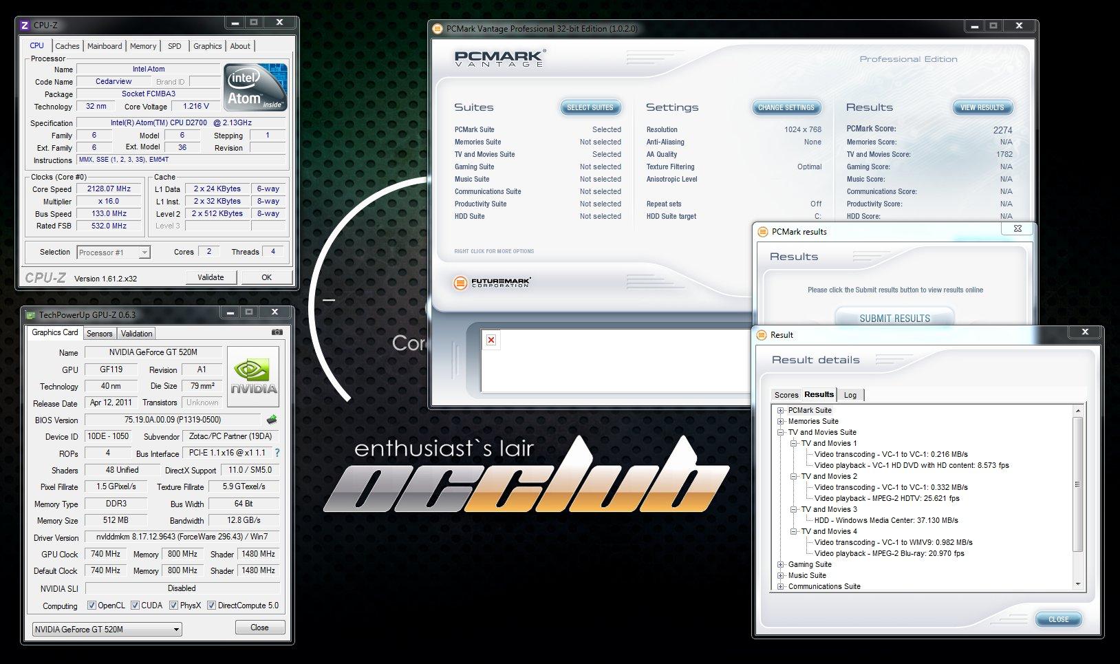This screenshot has width=1120, height=664.
Task: Expand the Communications Suite tree node
Action: pos(781,587)
